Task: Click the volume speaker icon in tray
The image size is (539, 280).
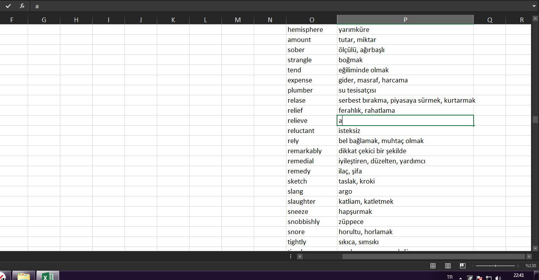Action: tap(498, 278)
